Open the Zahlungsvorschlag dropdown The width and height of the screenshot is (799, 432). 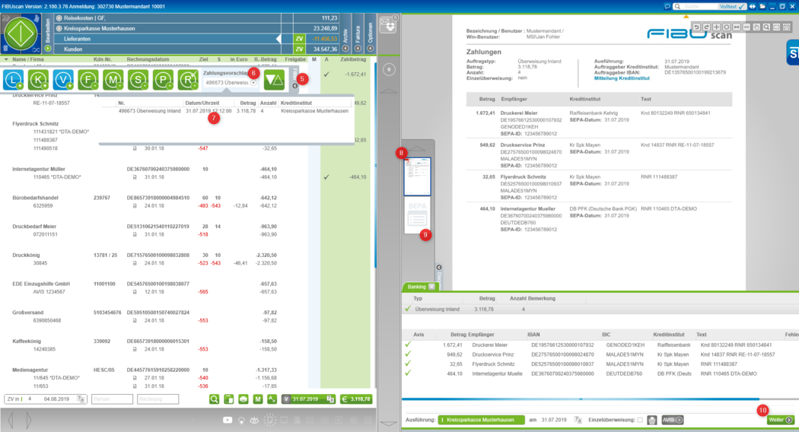point(253,82)
